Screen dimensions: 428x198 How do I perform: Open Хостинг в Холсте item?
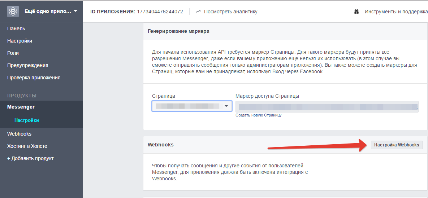27,146
